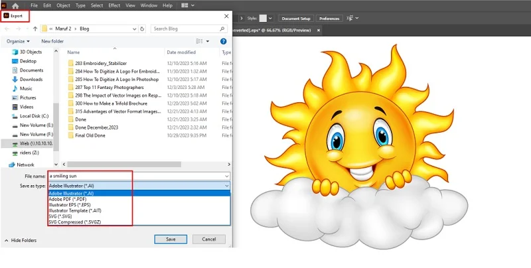Image resolution: width=531 pixels, height=268 pixels.
Task: Select Local Disk (C:) in navigation pane
Action: coord(30,116)
